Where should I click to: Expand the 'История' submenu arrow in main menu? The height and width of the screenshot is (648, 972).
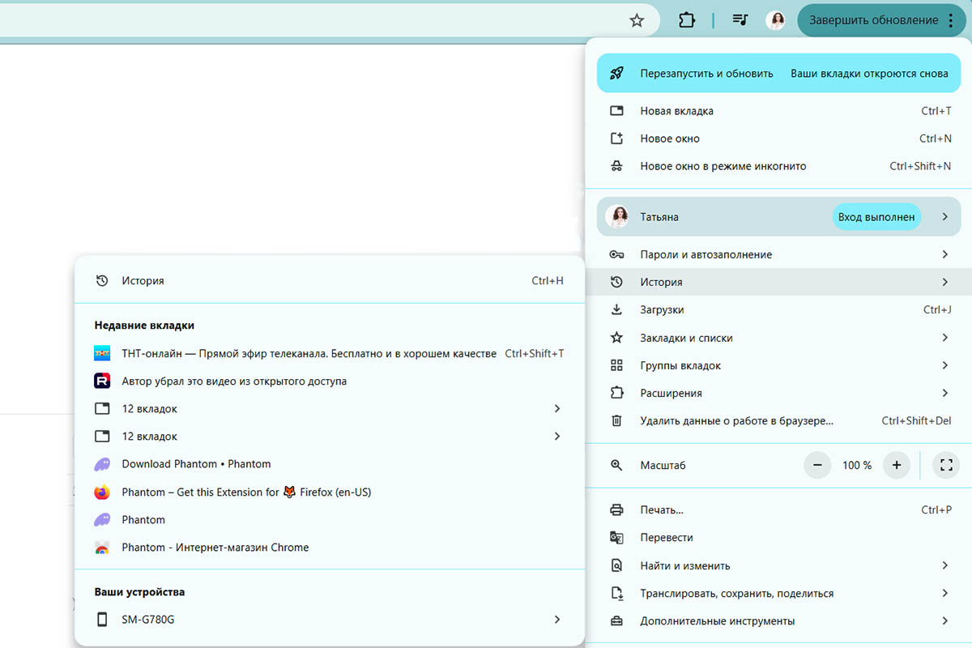(x=944, y=282)
